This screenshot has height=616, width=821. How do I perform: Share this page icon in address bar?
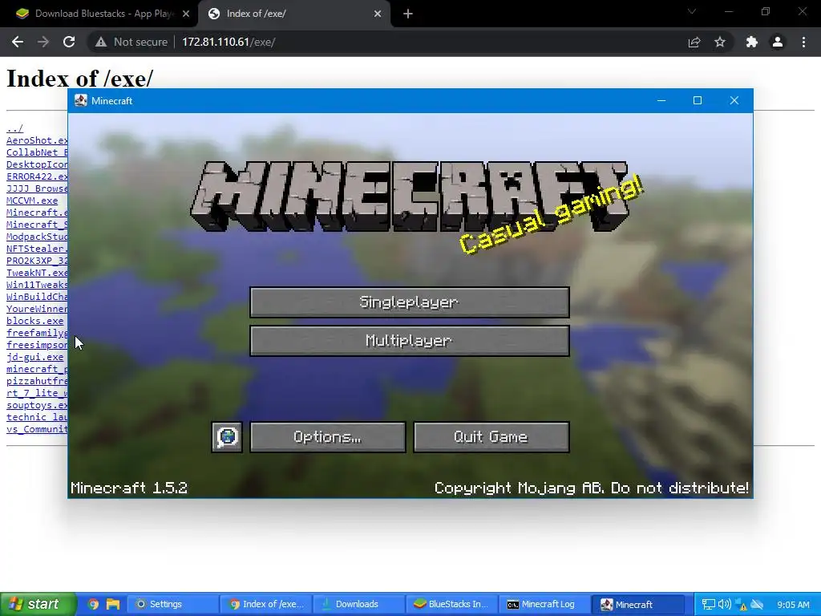click(694, 42)
